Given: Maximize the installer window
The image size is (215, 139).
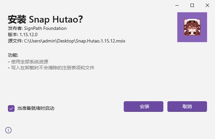Looking at the screenshot, I should [192, 5].
